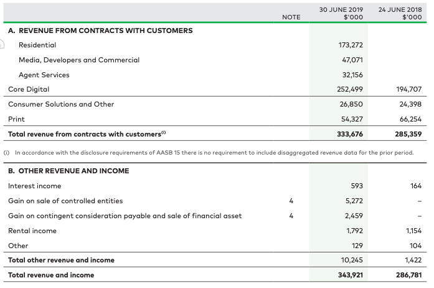This screenshot has height=288, width=434.
Task: Click the Agent Services value 32,156
Action: pos(352,75)
